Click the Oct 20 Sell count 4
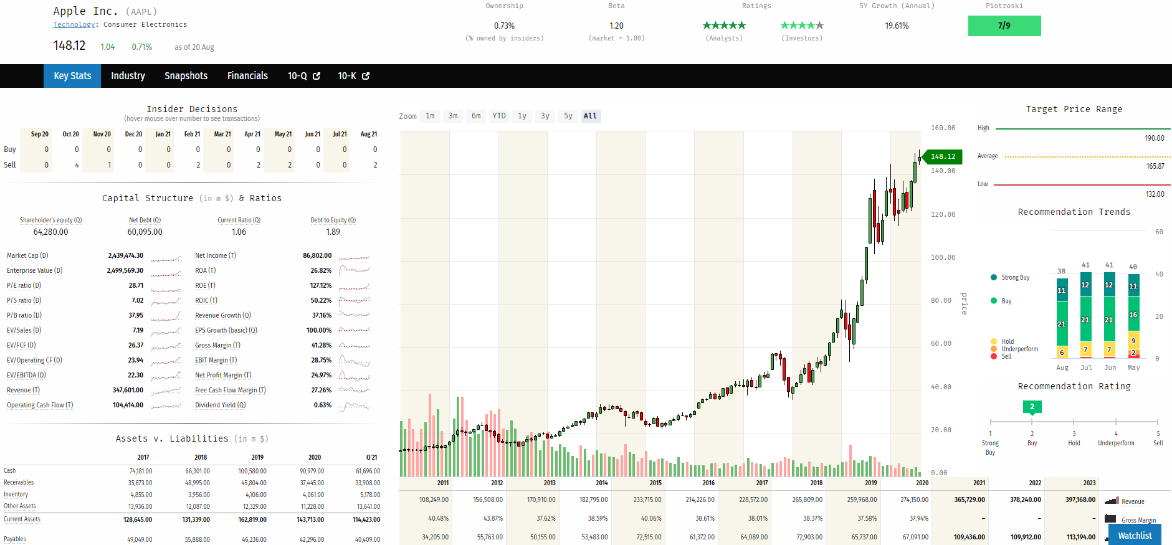Image resolution: width=1172 pixels, height=545 pixels. click(77, 165)
